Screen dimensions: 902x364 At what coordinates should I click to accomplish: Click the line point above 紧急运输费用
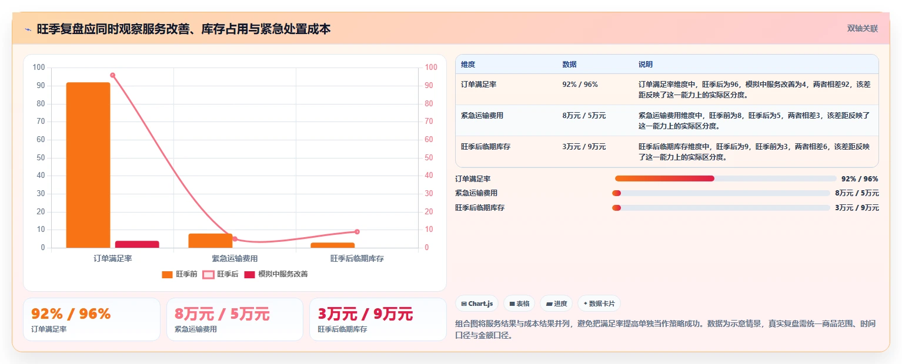[235, 239]
